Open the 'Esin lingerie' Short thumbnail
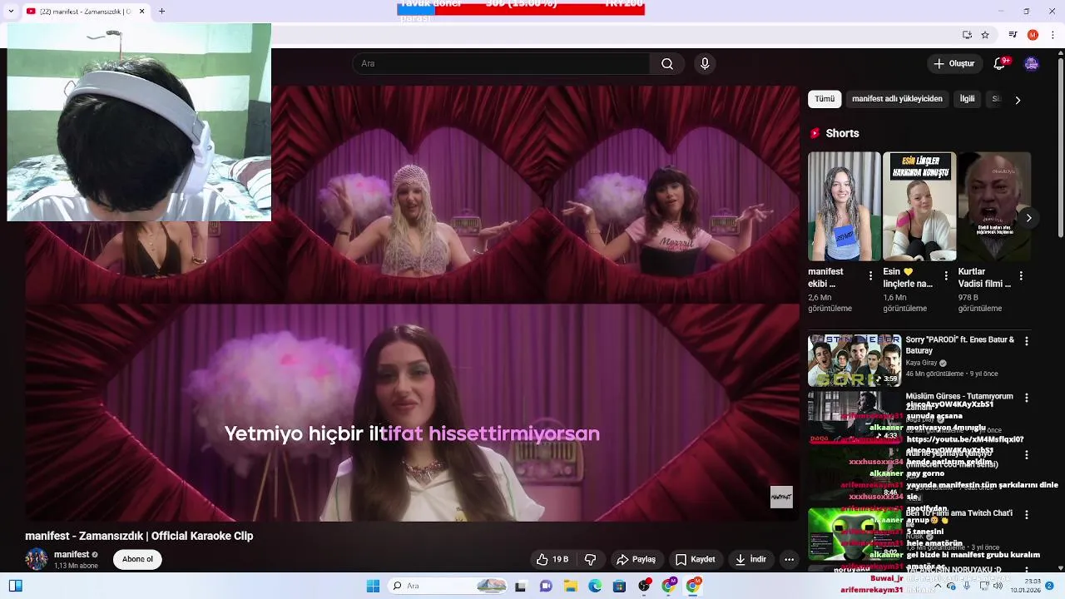This screenshot has height=599, width=1065. pos(919,206)
